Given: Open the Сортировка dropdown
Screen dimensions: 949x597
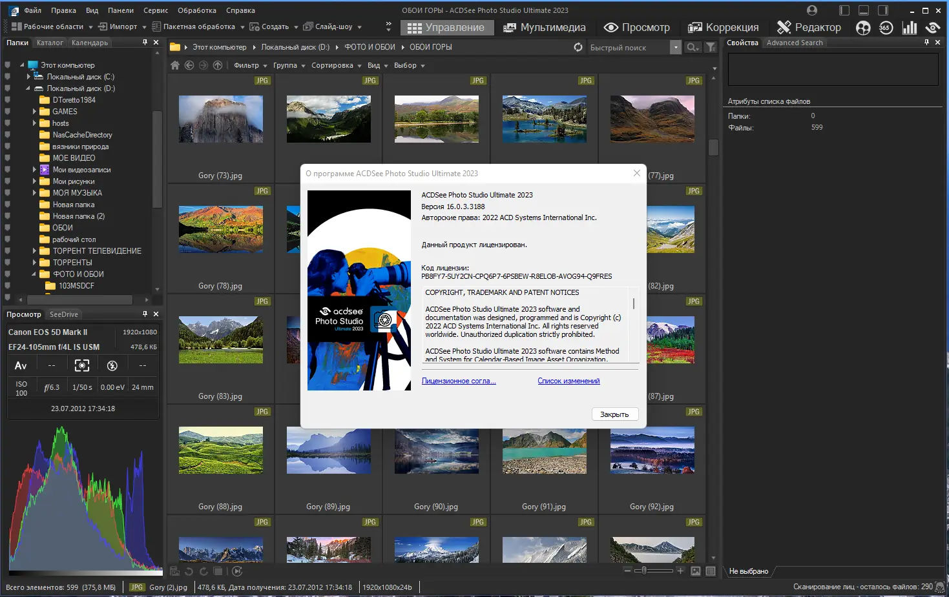Looking at the screenshot, I should point(336,65).
